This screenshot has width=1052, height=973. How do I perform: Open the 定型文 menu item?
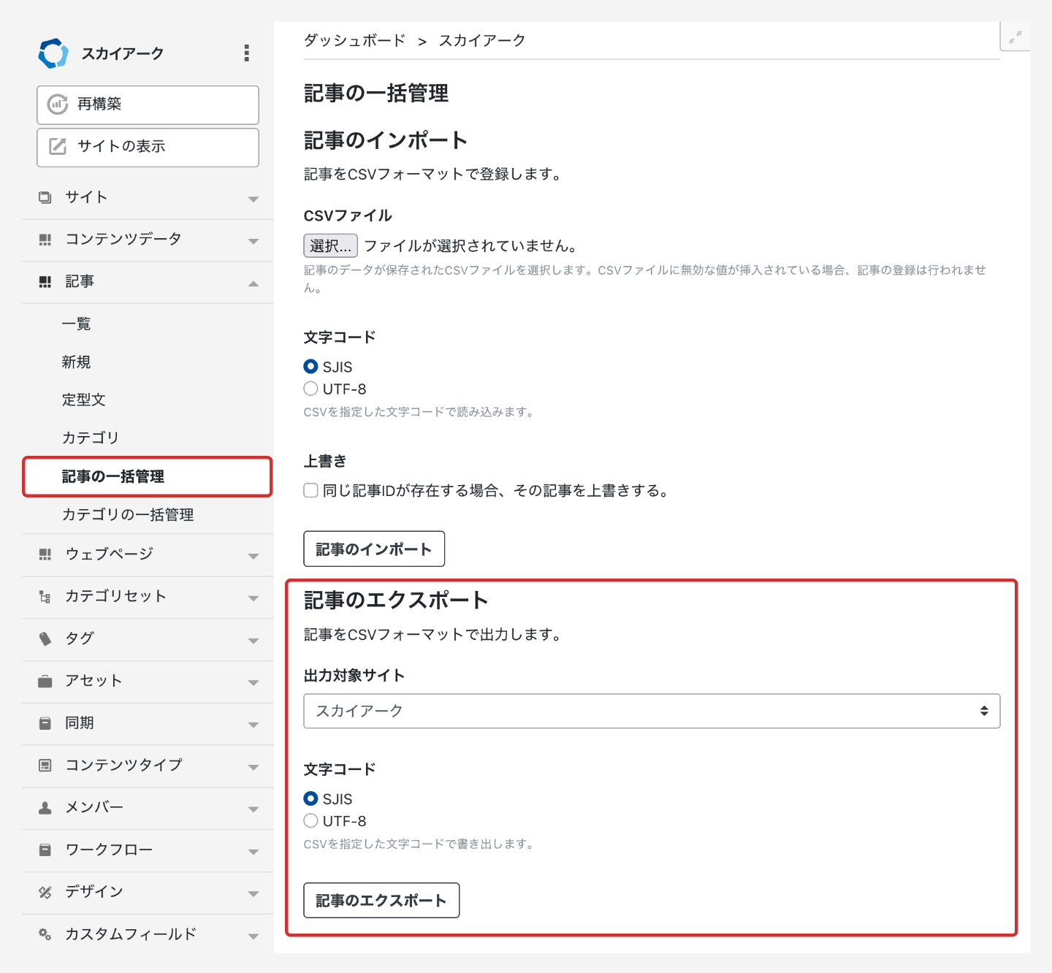tap(84, 400)
